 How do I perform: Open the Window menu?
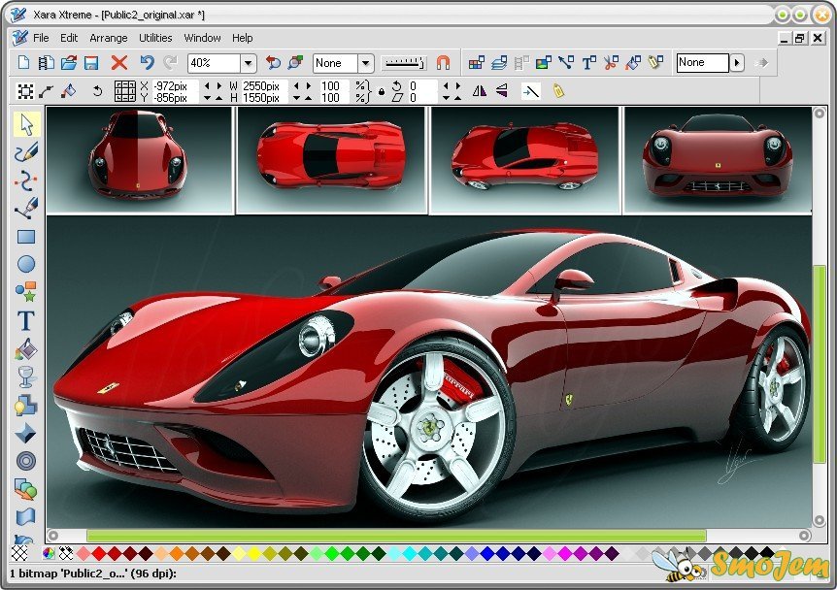coord(202,38)
